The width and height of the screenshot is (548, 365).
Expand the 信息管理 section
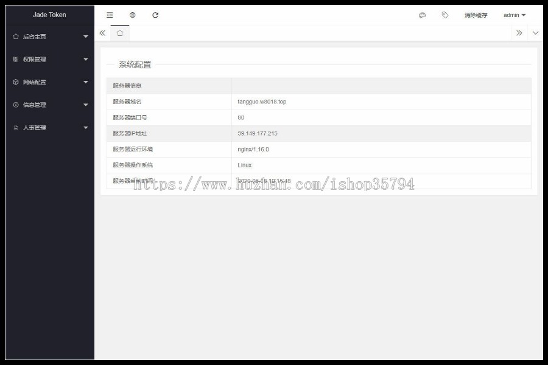85,105
